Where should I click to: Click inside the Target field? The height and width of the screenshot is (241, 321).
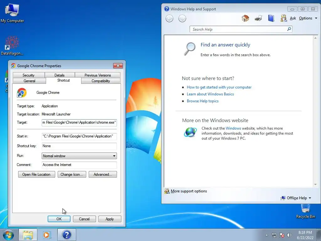79,123
